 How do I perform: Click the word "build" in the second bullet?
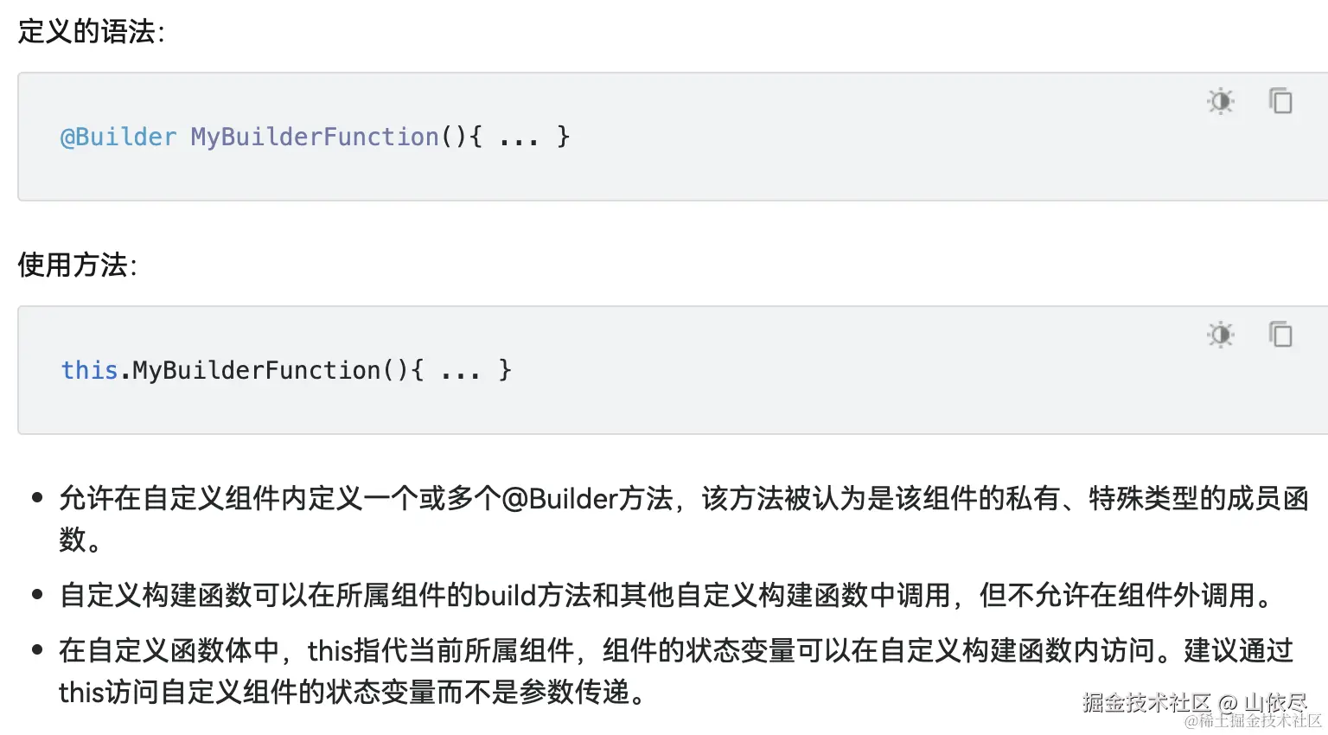coord(505,596)
